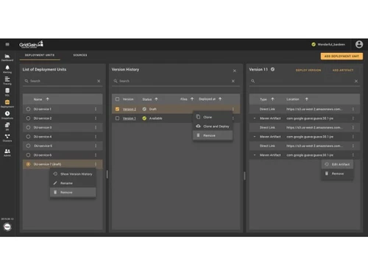The height and width of the screenshot is (276, 368).
Task: Sort Version History by Status arrow
Action: pos(156,99)
